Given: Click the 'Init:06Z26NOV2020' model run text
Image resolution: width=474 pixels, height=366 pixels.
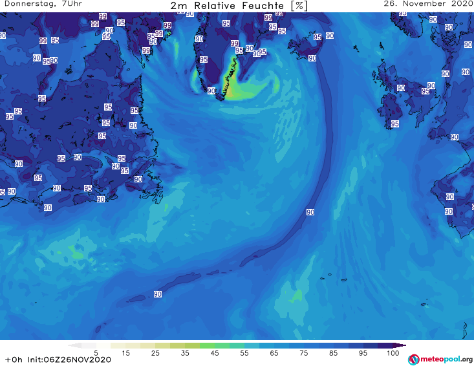Looking at the screenshot, I should click(69, 360).
